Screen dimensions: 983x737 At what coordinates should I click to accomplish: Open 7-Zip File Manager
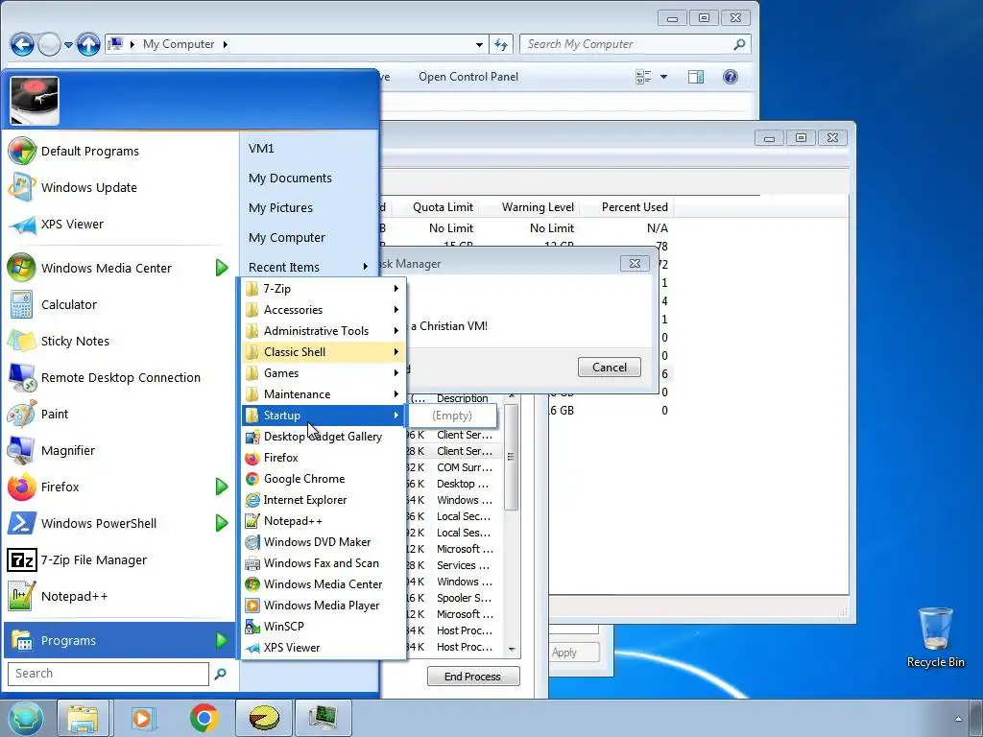(x=119, y=559)
